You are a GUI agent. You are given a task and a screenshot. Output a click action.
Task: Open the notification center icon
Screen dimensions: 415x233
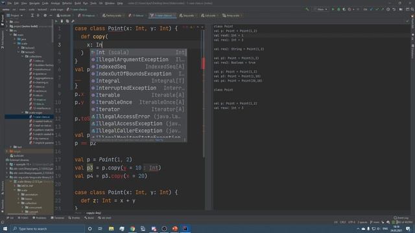click(x=409, y=228)
